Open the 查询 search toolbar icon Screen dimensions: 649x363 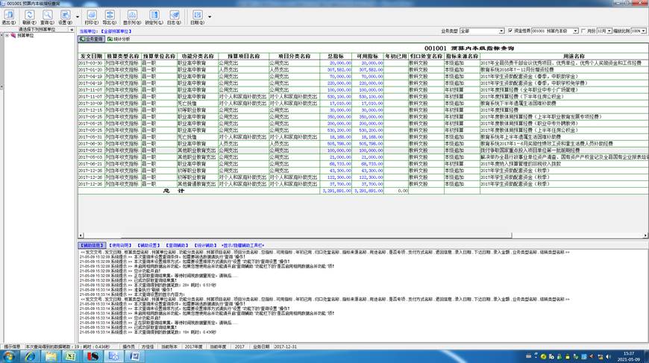pyautogui.click(x=47, y=17)
